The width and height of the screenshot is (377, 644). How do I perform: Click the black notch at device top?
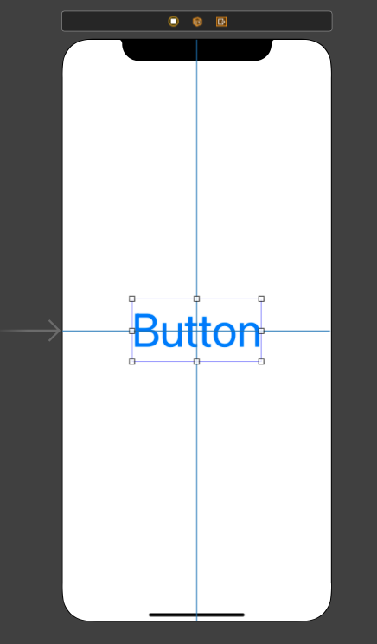197,50
